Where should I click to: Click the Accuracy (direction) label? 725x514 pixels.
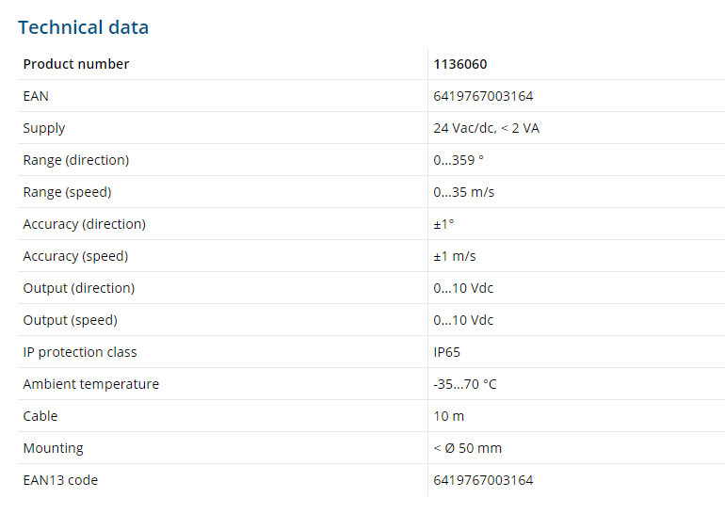click(85, 224)
